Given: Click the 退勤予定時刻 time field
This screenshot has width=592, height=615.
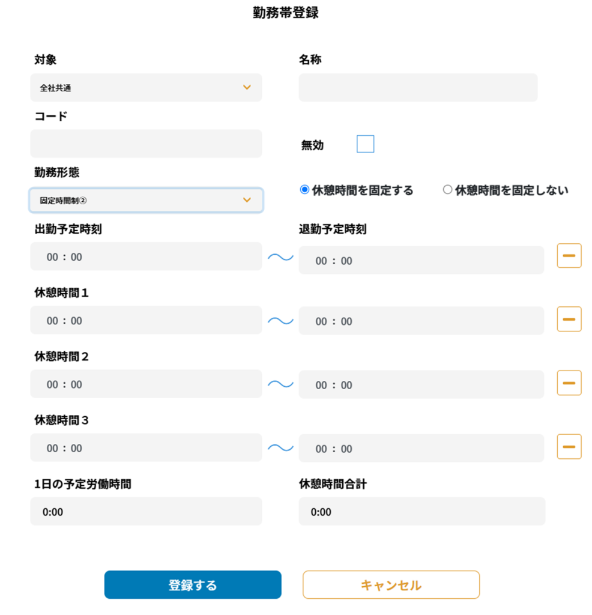Looking at the screenshot, I should pos(421,260).
